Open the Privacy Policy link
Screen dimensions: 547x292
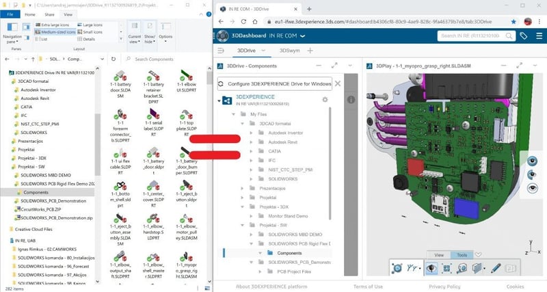click(x=444, y=287)
